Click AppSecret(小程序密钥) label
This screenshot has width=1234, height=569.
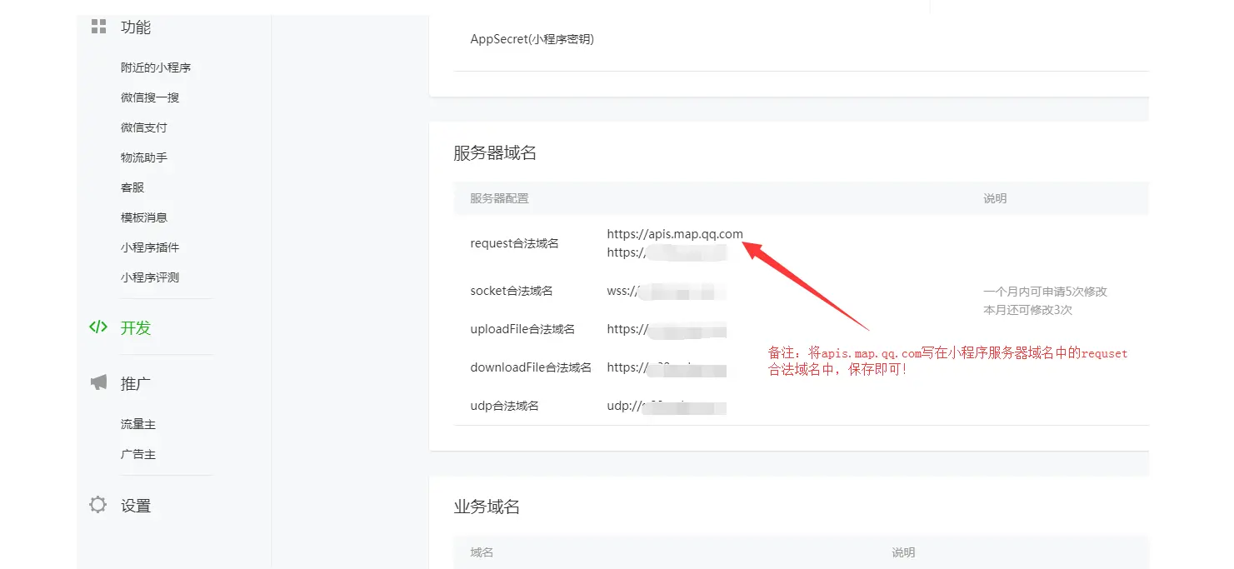pyautogui.click(x=532, y=39)
